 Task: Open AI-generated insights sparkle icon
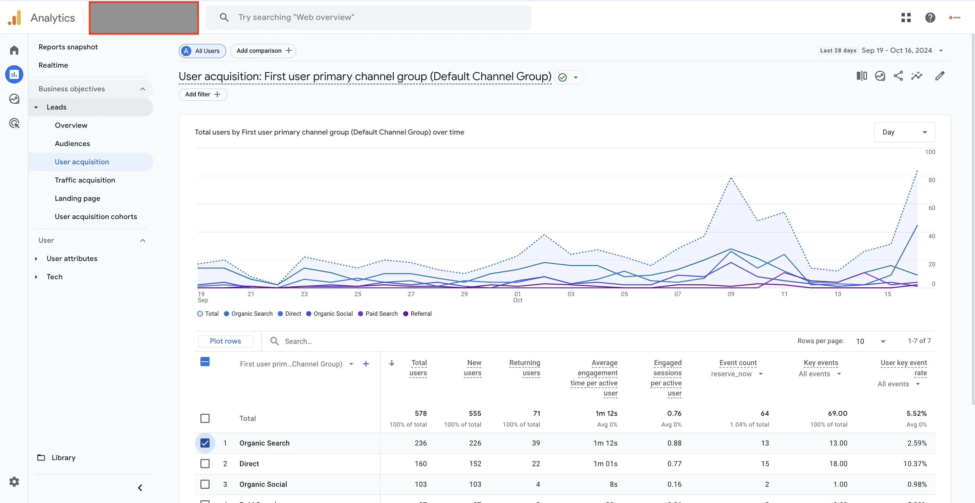[917, 76]
